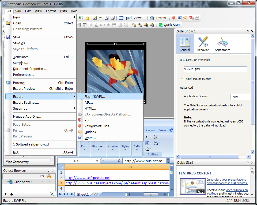Image resolution: width=257 pixels, height=205 pixels.
Task: Toggle lock-all icon in Object Browser
Action: (x=49, y=176)
